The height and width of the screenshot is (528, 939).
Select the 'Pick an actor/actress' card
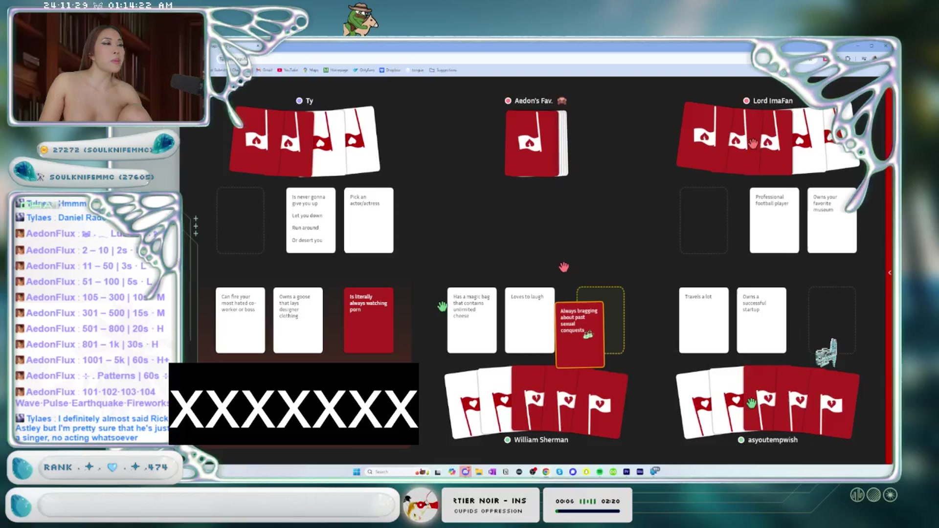click(368, 220)
